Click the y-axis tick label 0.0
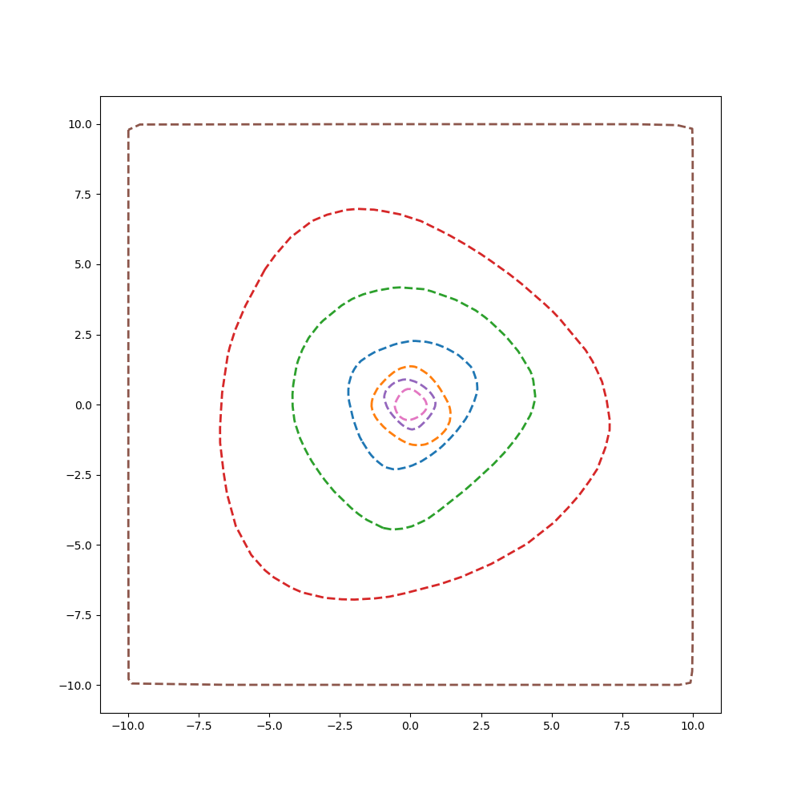This screenshot has height=801, width=801. [84, 405]
